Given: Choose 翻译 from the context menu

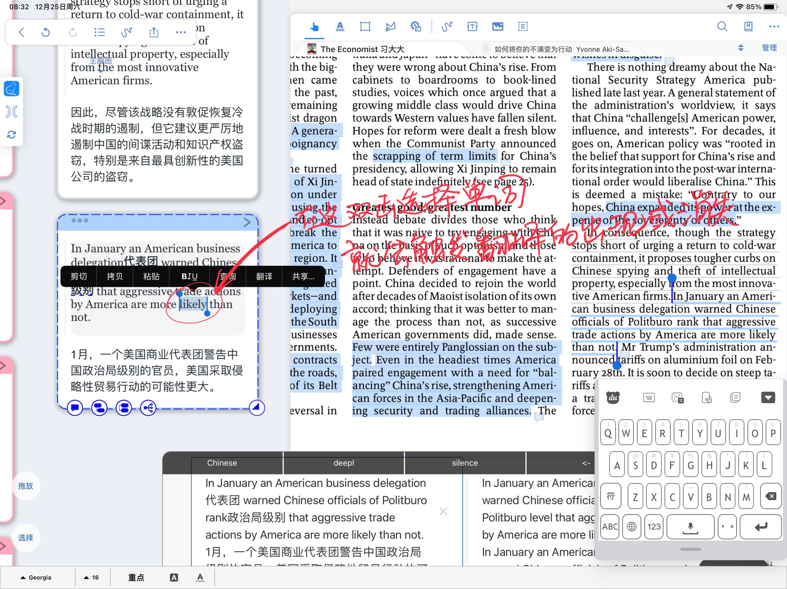Looking at the screenshot, I should (x=264, y=276).
